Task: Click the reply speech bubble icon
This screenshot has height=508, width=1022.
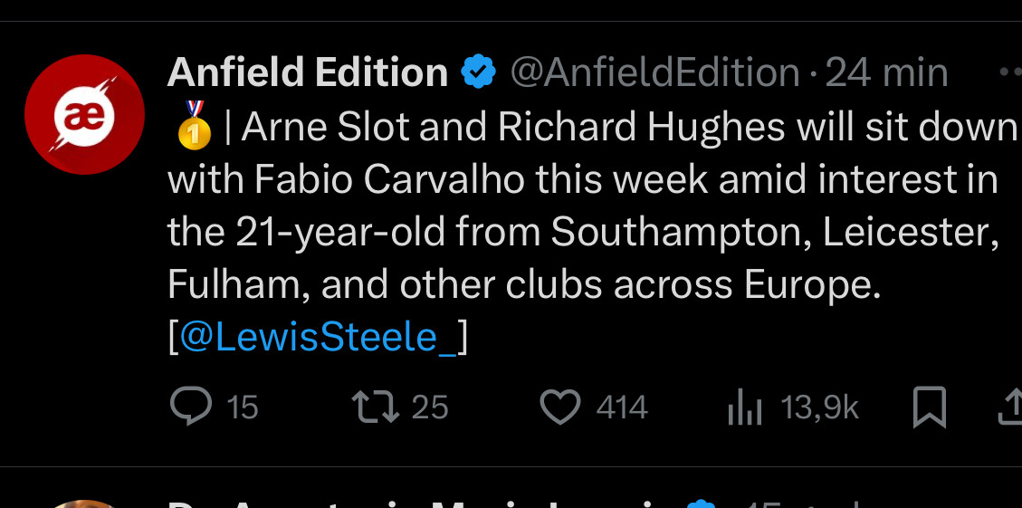Action: coord(191,407)
